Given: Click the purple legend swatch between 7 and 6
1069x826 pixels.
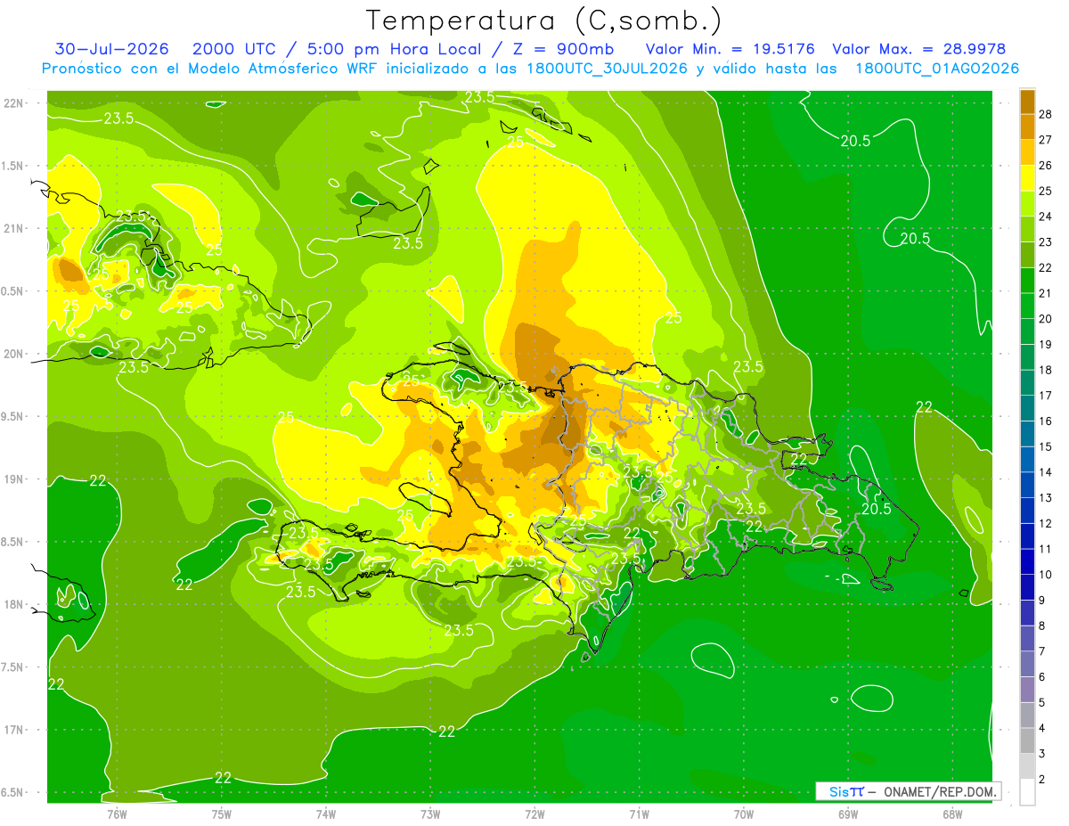Looking at the screenshot, I should 1027,664.
